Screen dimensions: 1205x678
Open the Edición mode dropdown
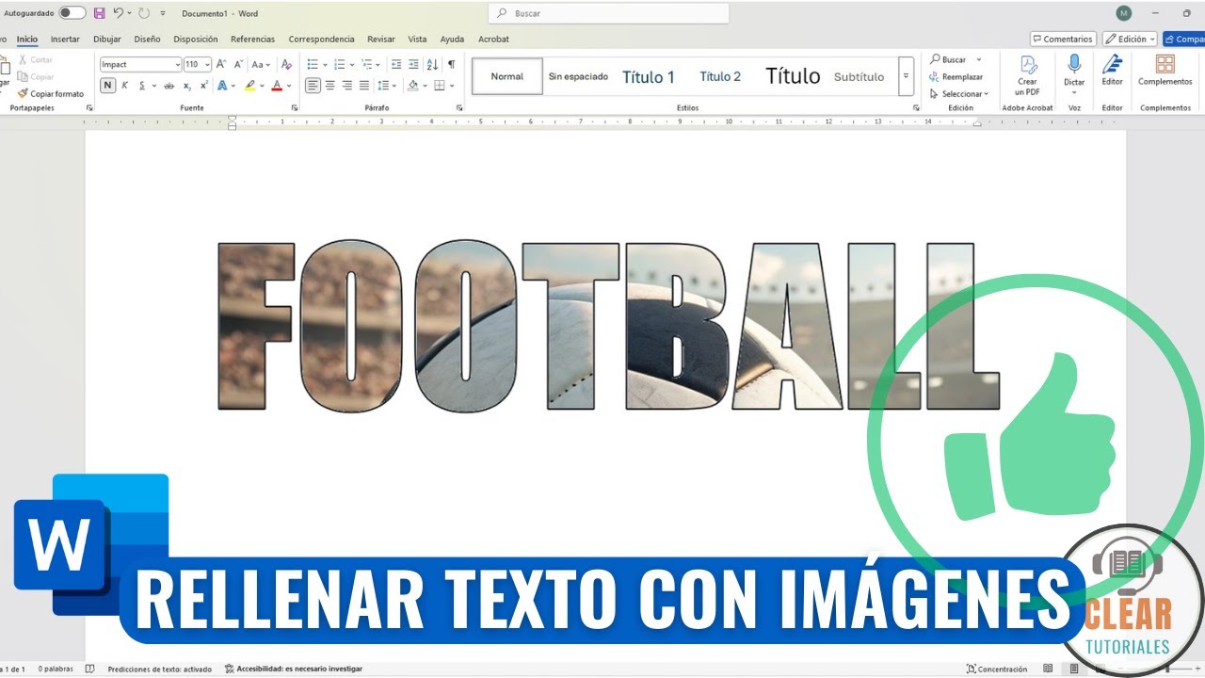coord(1130,40)
